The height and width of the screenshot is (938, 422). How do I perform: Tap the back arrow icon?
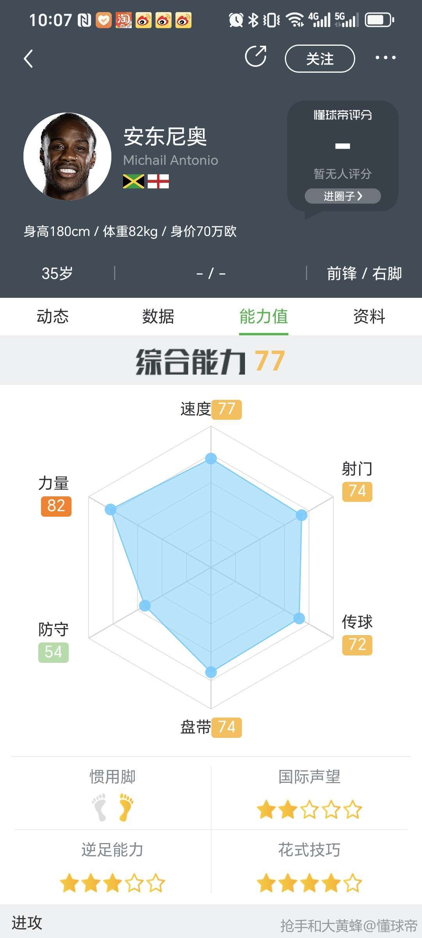coord(29,59)
